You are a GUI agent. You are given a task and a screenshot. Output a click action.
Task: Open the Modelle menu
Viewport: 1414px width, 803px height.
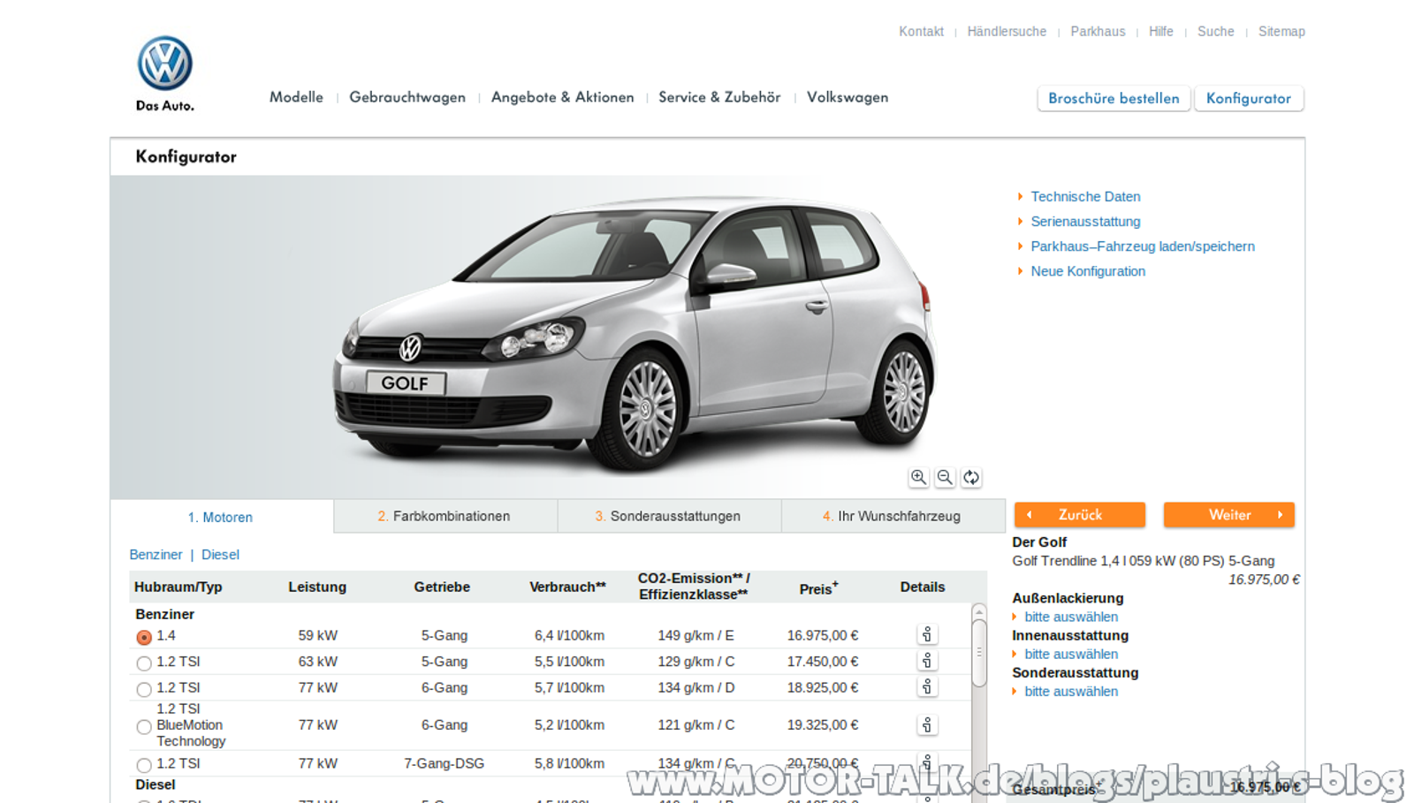click(x=296, y=97)
